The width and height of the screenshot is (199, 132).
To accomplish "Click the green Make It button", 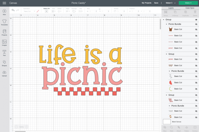I will pyautogui.click(x=188, y=3).
